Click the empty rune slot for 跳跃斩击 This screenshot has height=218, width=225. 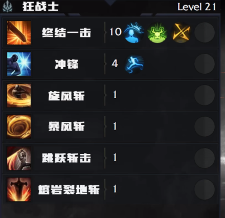(x=205, y=158)
